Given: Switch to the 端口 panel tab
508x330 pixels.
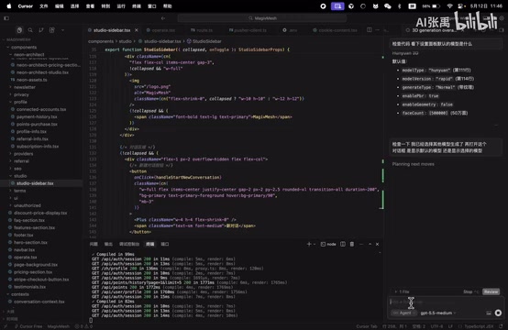Looking at the screenshot, I should pyautogui.click(x=165, y=244).
